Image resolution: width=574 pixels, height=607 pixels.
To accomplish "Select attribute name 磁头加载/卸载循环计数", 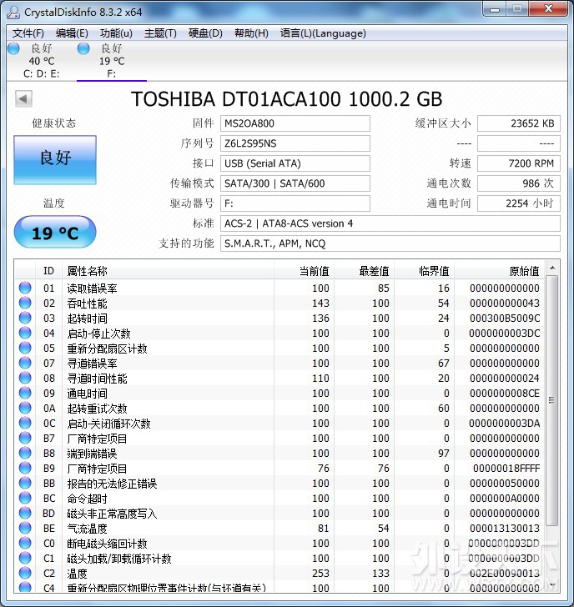I will click(x=119, y=559).
